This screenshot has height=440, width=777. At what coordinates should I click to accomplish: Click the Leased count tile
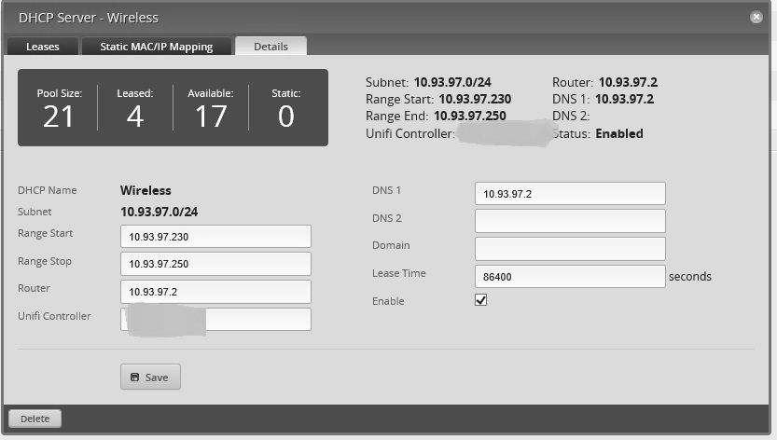click(135, 107)
